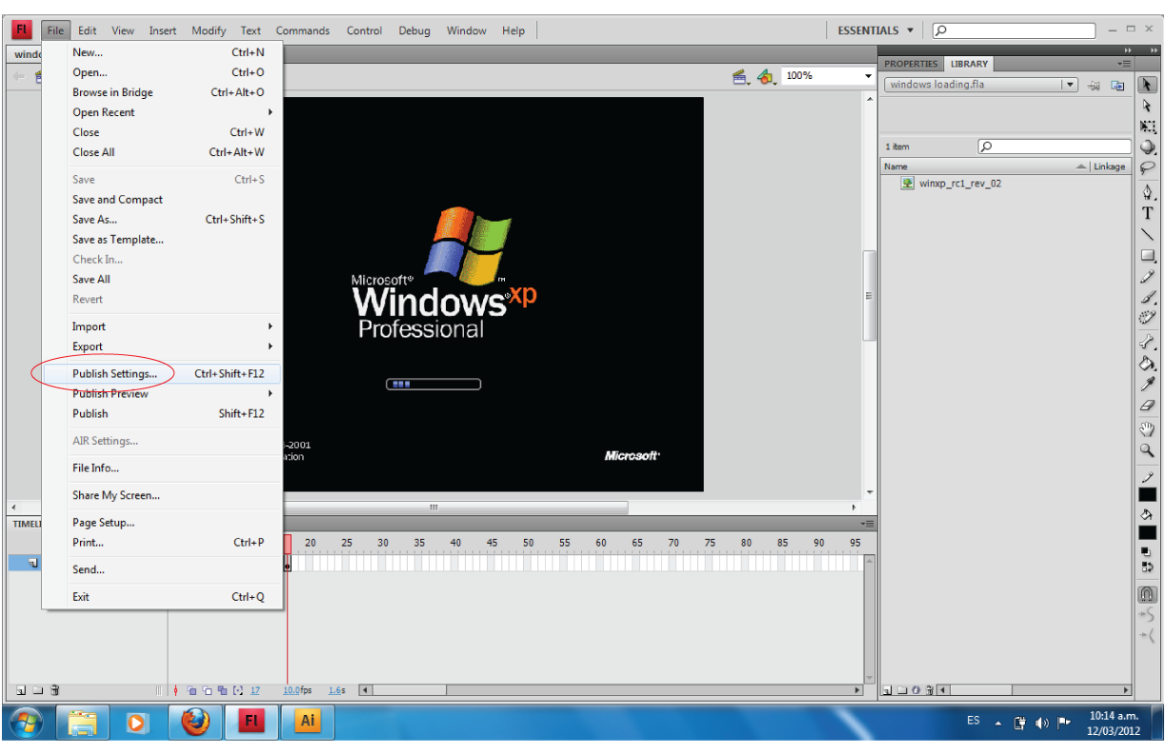Toggle Onion Skin mode in the timeline
The image size is (1166, 754).
point(192,689)
